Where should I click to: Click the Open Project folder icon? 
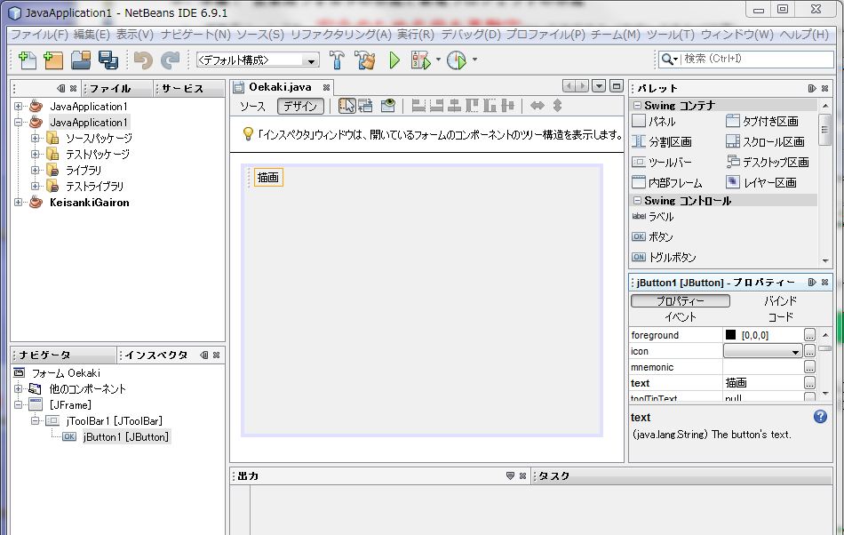(81, 60)
